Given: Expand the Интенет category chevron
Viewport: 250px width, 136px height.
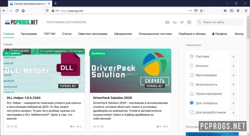Looking at the screenshot, I should coord(233,66).
